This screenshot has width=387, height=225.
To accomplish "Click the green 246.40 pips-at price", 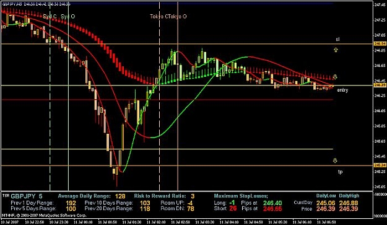I will 272,203.
